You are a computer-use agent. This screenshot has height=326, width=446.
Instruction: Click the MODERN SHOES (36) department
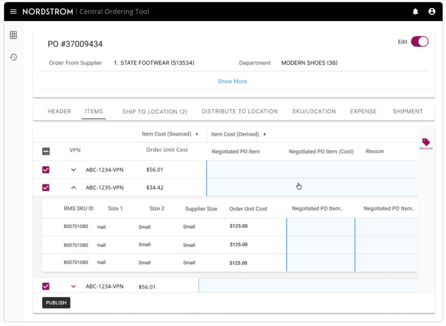tap(309, 63)
